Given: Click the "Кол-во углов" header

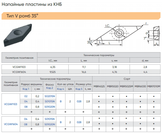Looking at the screenshot, I should (x=65, y=84).
